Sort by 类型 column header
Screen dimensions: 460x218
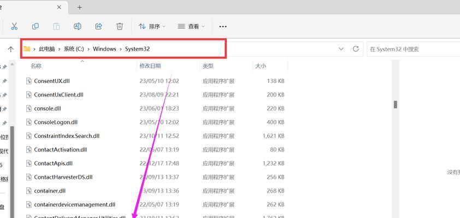(x=208, y=66)
